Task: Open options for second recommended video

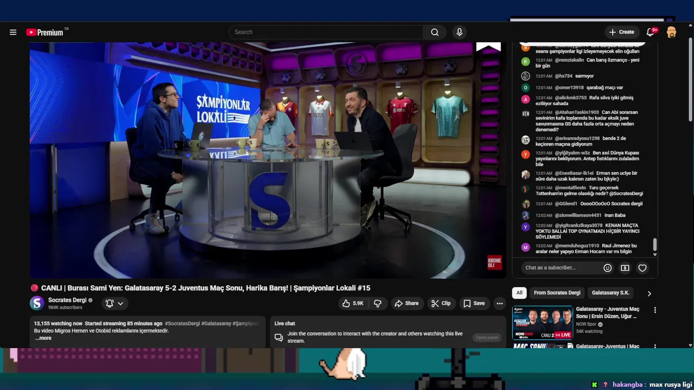Action: pyautogui.click(x=655, y=346)
